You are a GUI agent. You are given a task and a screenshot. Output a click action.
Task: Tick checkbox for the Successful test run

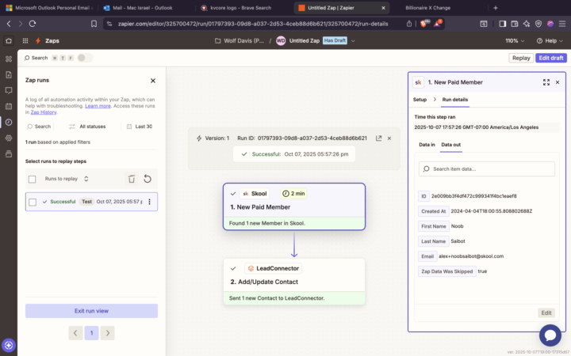(33, 202)
